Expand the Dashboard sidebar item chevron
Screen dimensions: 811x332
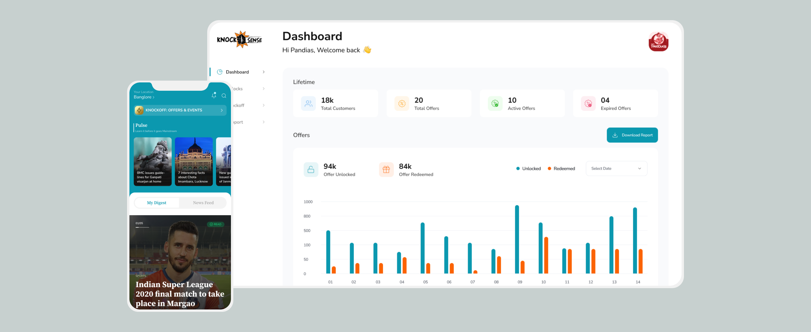pos(264,72)
